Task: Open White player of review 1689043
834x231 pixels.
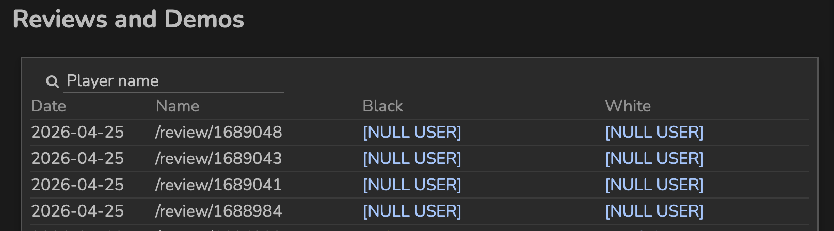Action: [654, 159]
